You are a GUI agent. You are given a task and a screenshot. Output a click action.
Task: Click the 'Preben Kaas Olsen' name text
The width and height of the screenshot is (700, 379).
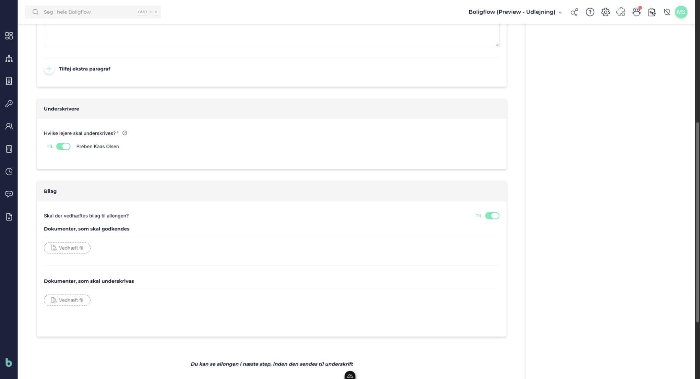click(x=98, y=146)
